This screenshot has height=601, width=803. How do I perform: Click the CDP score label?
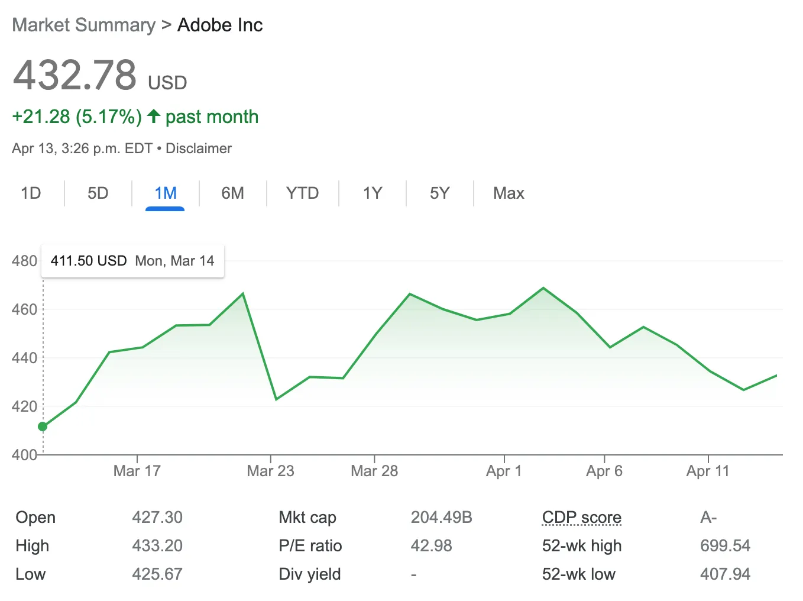[x=581, y=518]
